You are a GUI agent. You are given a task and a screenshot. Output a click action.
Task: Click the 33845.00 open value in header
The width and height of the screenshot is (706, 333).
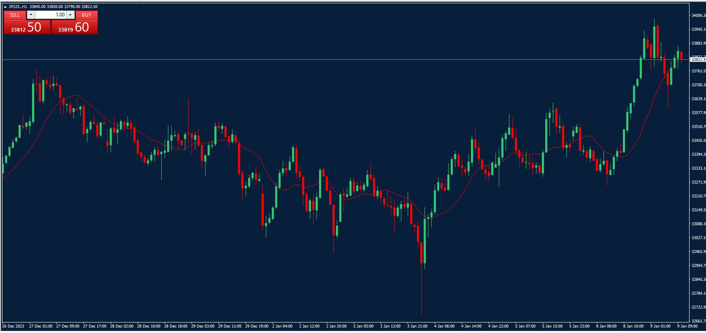pos(38,7)
